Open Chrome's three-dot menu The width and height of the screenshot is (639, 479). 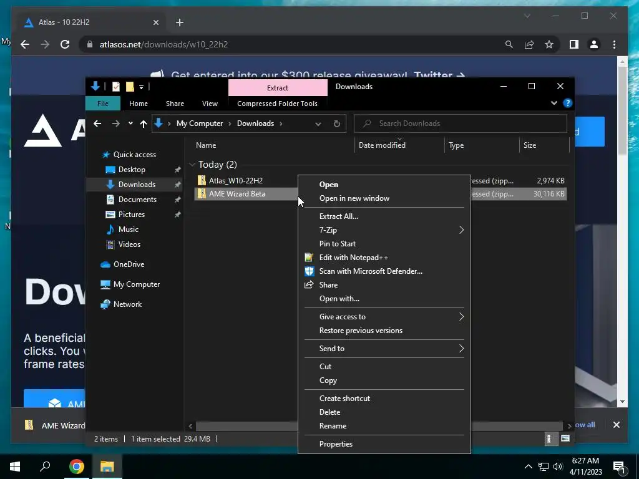(614, 44)
